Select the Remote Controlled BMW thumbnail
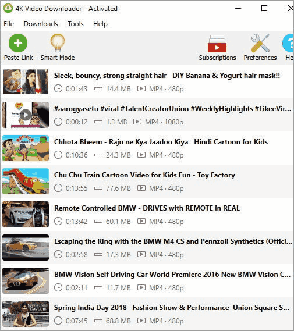Viewport: 294px width, 331px height. click(x=26, y=214)
